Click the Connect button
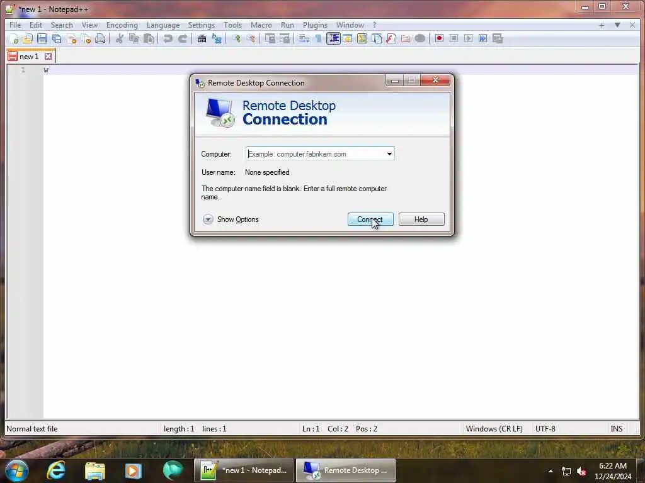Image resolution: width=645 pixels, height=483 pixels. [370, 219]
